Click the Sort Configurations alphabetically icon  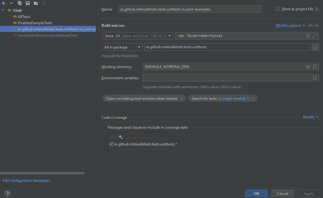point(44,3)
